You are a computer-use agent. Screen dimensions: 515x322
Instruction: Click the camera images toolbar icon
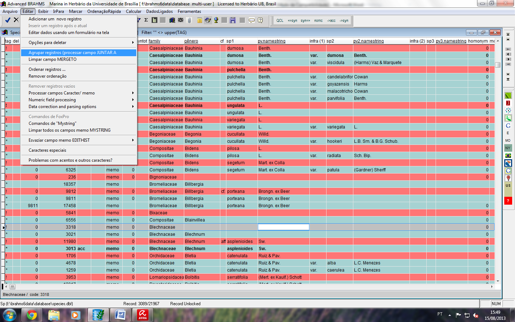click(x=181, y=20)
